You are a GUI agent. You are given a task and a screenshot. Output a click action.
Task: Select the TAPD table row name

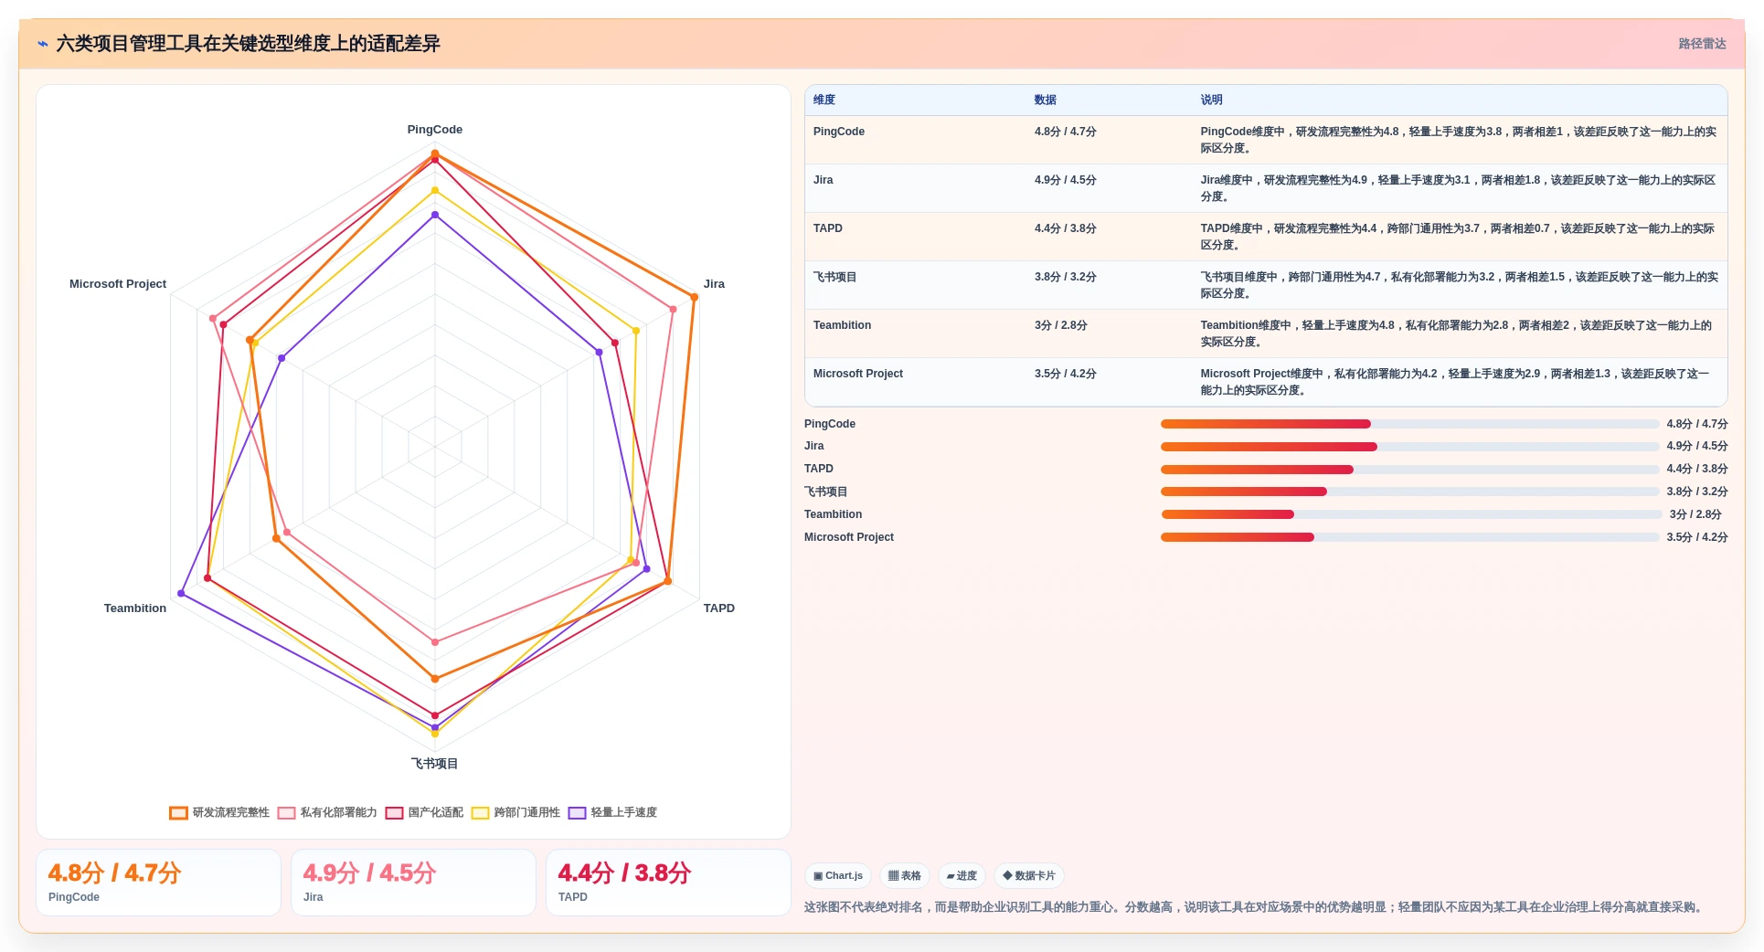tap(828, 228)
